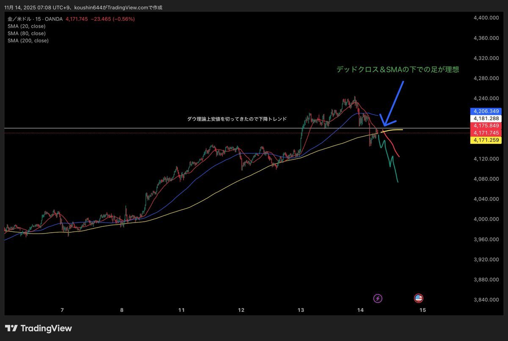Viewport: 508px width, 341px height.
Task: Click the 4,000.000 price axis label
Action: pos(486,219)
